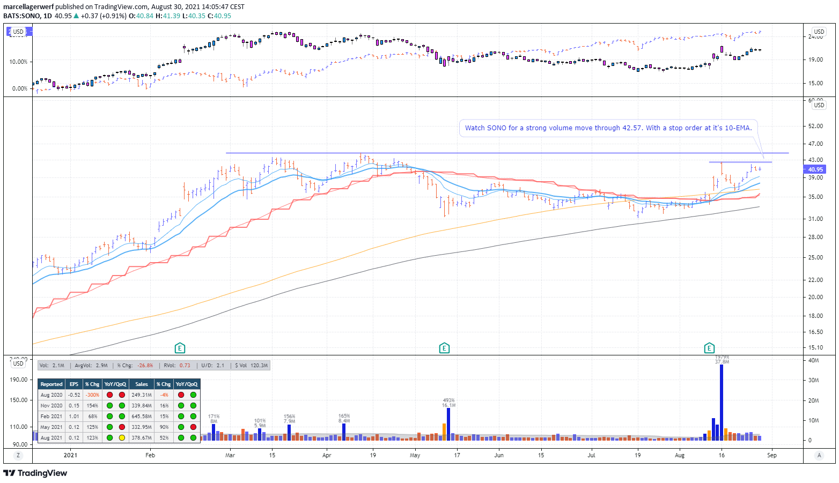Click the red EPS QoQ dot in May 2021 row
Image resolution: width=839 pixels, height=483 pixels.
(122, 427)
